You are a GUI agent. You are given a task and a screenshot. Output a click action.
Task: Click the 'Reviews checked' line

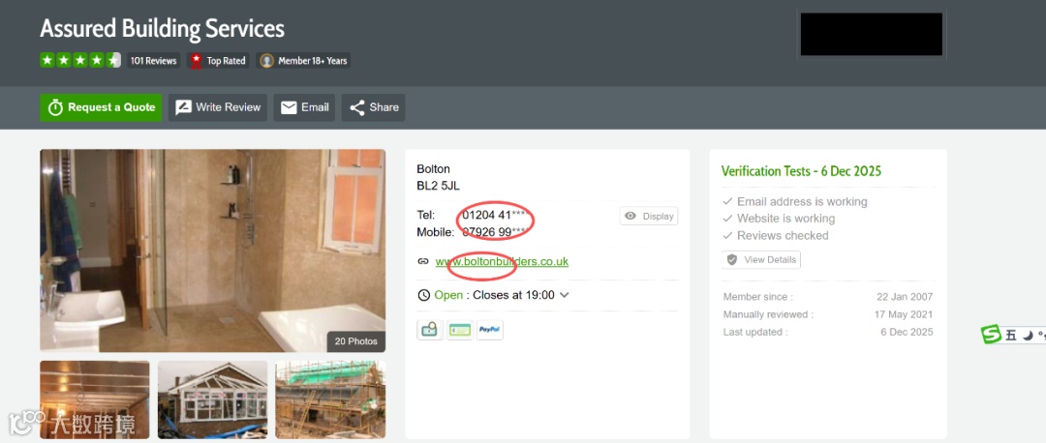[776, 235]
